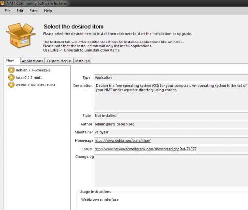Image resolution: width=248 pixels, height=210 pixels.
Task: Click the local 0.2.2-nmt1 star icon
Action: (11, 78)
